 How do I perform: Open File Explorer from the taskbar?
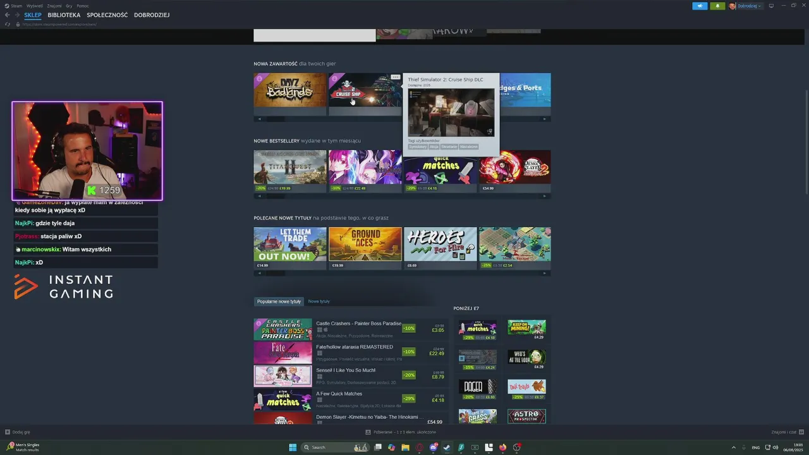tap(406, 447)
